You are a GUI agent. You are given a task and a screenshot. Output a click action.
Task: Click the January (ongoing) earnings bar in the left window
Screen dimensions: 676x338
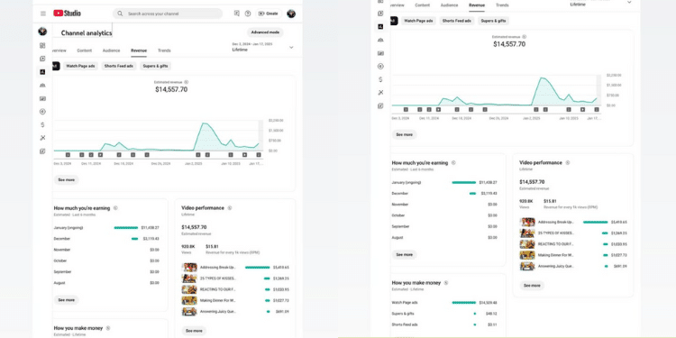[126, 228]
